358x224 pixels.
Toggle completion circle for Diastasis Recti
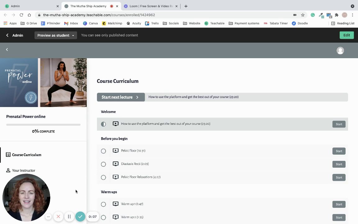[103, 164]
